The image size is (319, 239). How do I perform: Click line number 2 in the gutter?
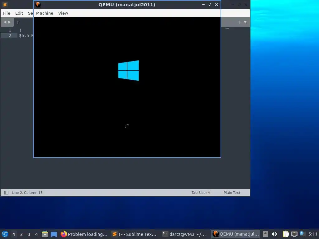pos(10,35)
